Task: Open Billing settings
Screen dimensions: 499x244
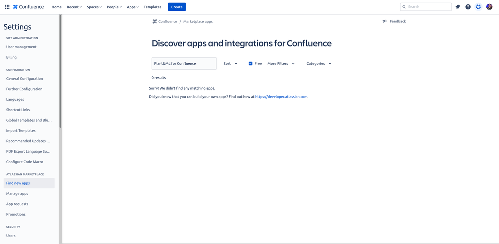Action: 12,57
